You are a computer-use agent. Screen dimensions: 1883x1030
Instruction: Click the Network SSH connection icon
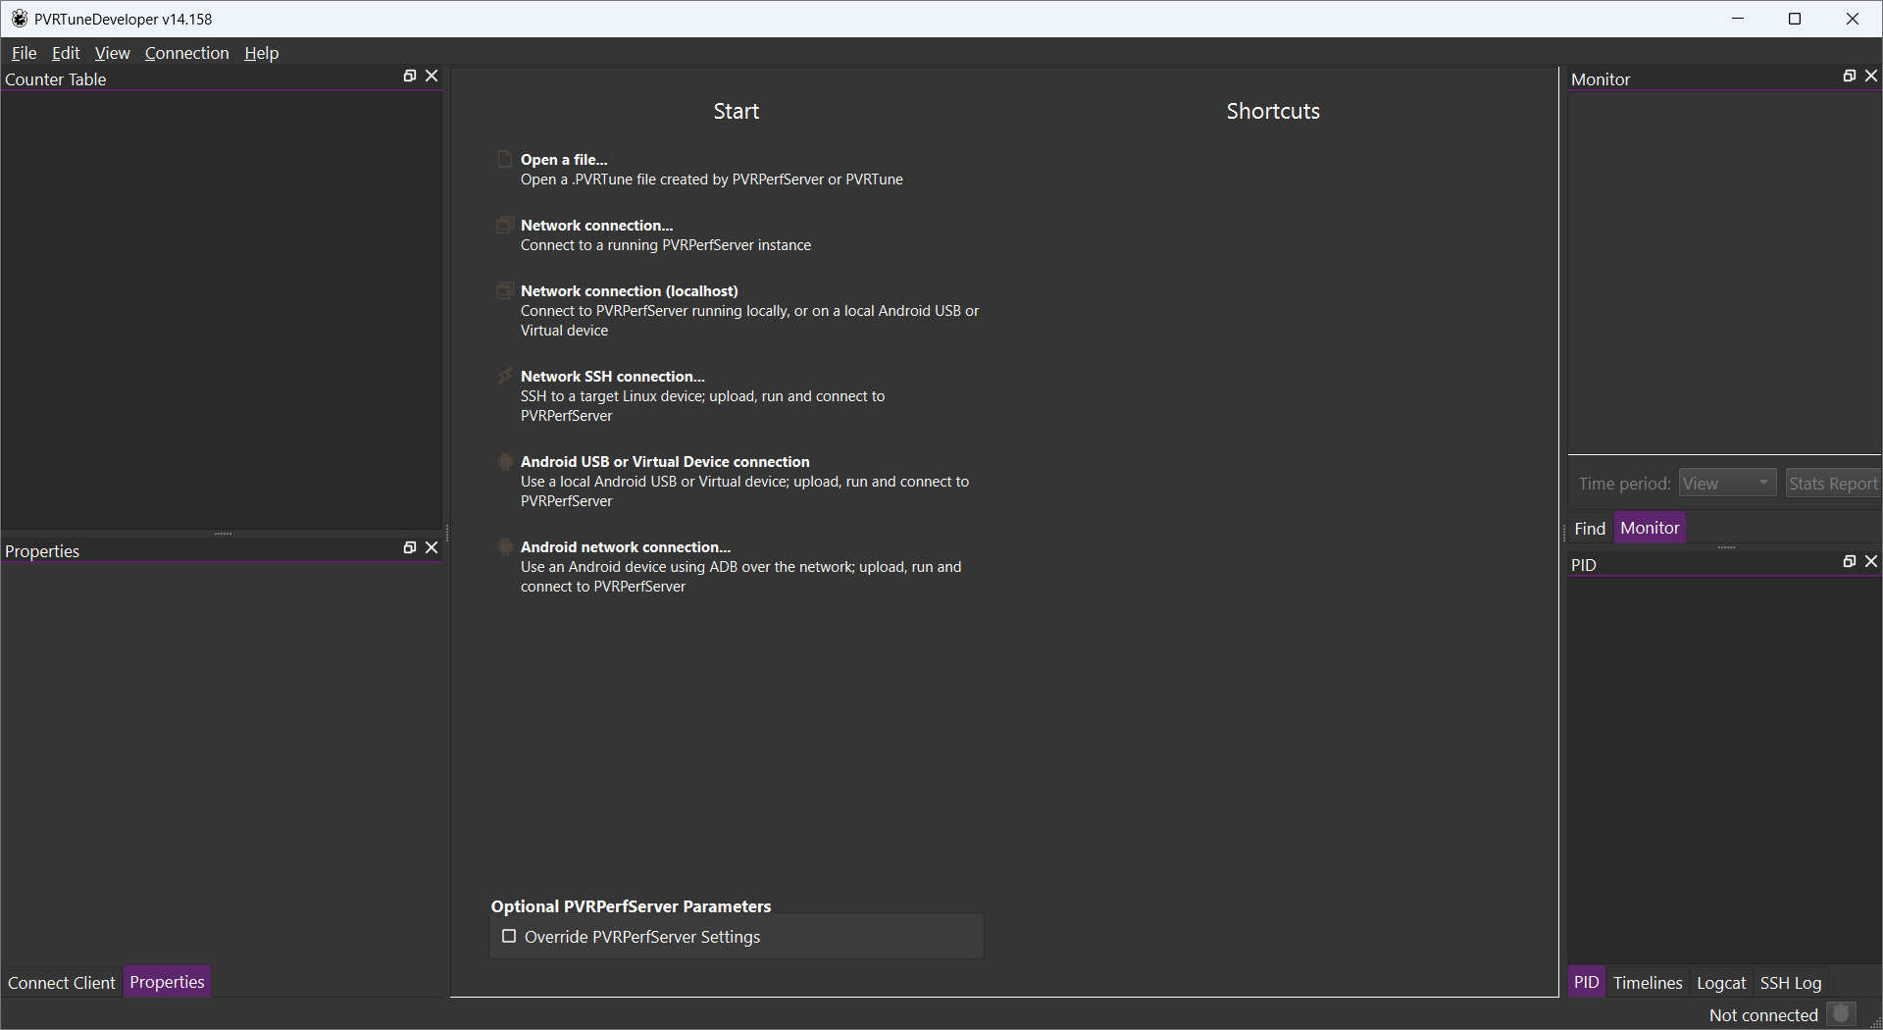(505, 377)
